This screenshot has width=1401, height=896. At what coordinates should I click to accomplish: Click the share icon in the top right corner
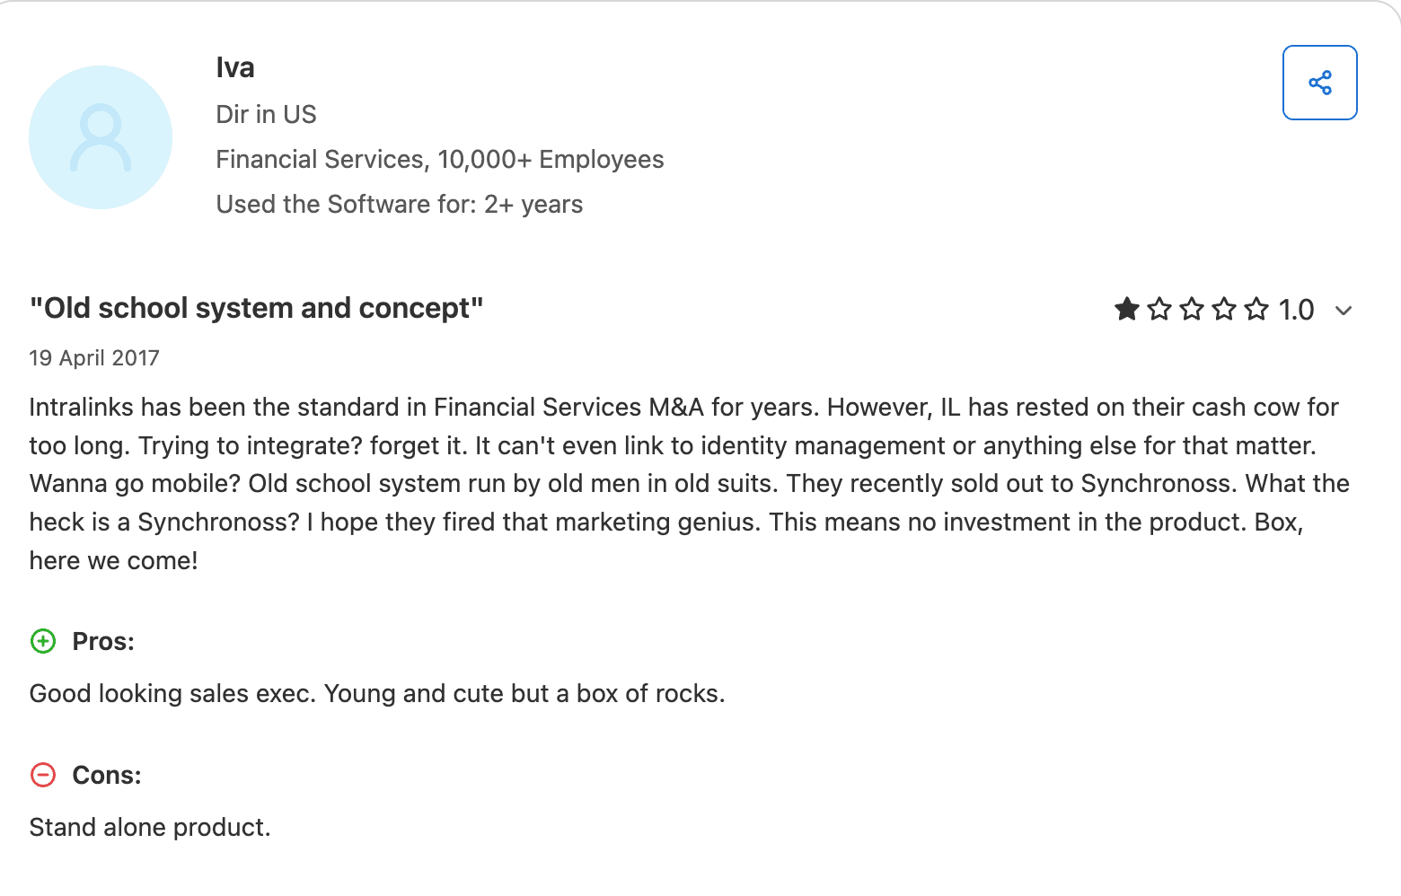(1319, 82)
